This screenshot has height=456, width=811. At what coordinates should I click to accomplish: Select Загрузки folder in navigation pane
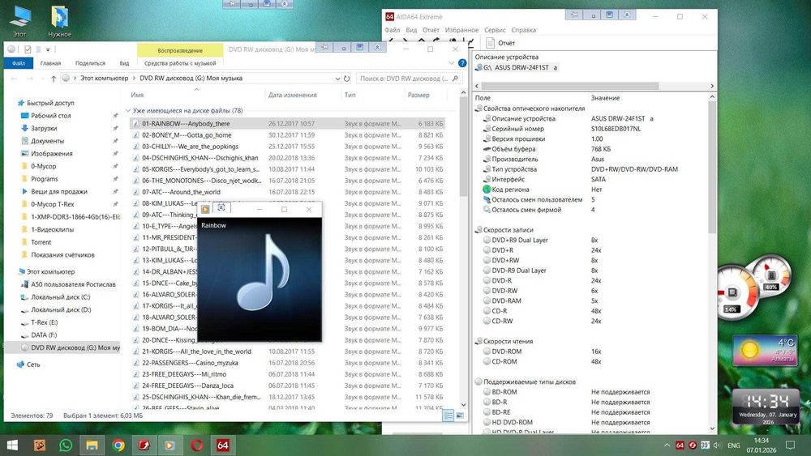44,128
